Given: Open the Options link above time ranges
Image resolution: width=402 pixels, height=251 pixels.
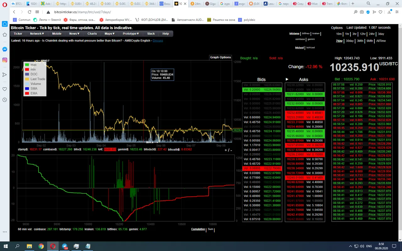Looking at the screenshot, I should pos(337,28).
